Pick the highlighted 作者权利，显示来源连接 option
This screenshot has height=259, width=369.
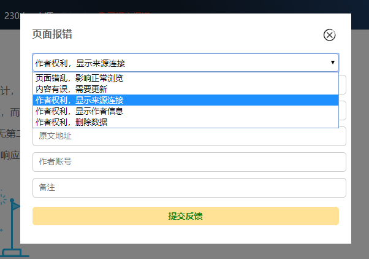coord(80,100)
